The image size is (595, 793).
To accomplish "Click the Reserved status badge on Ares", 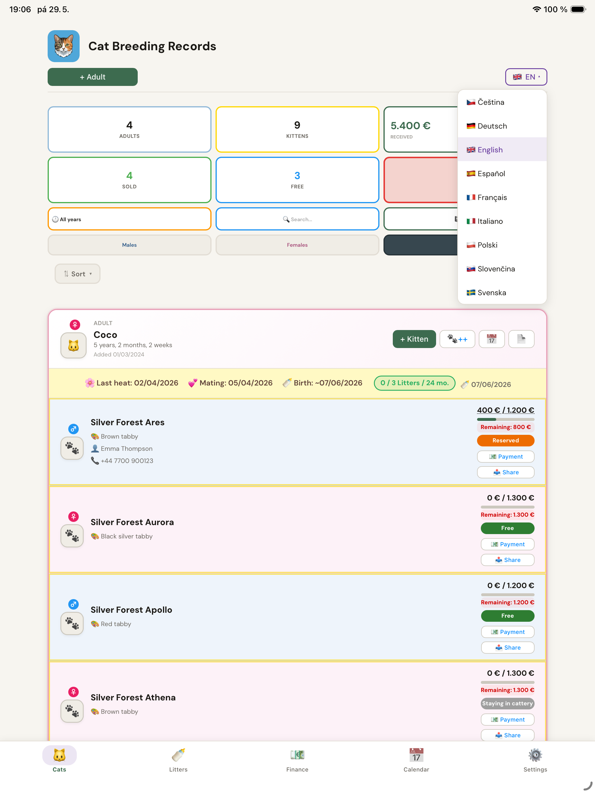I will pyautogui.click(x=505, y=440).
